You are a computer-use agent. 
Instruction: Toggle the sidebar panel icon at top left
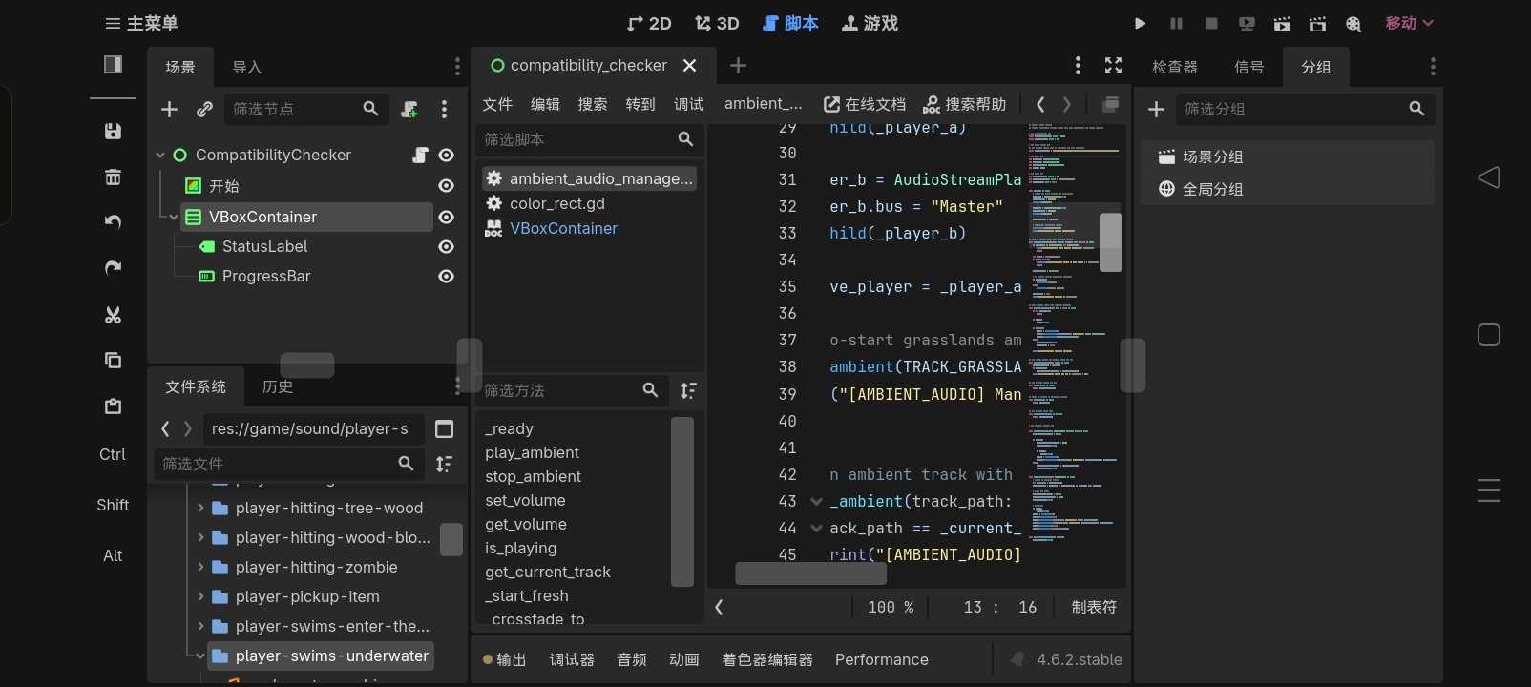(x=113, y=64)
